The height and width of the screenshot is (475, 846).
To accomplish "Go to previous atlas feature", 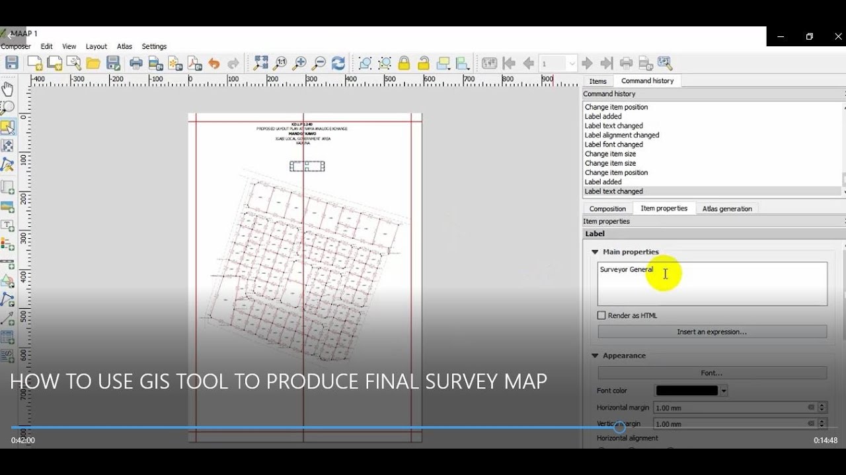I will 528,63.
